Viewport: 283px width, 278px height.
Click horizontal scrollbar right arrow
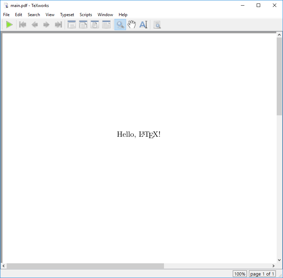[x=274, y=266]
